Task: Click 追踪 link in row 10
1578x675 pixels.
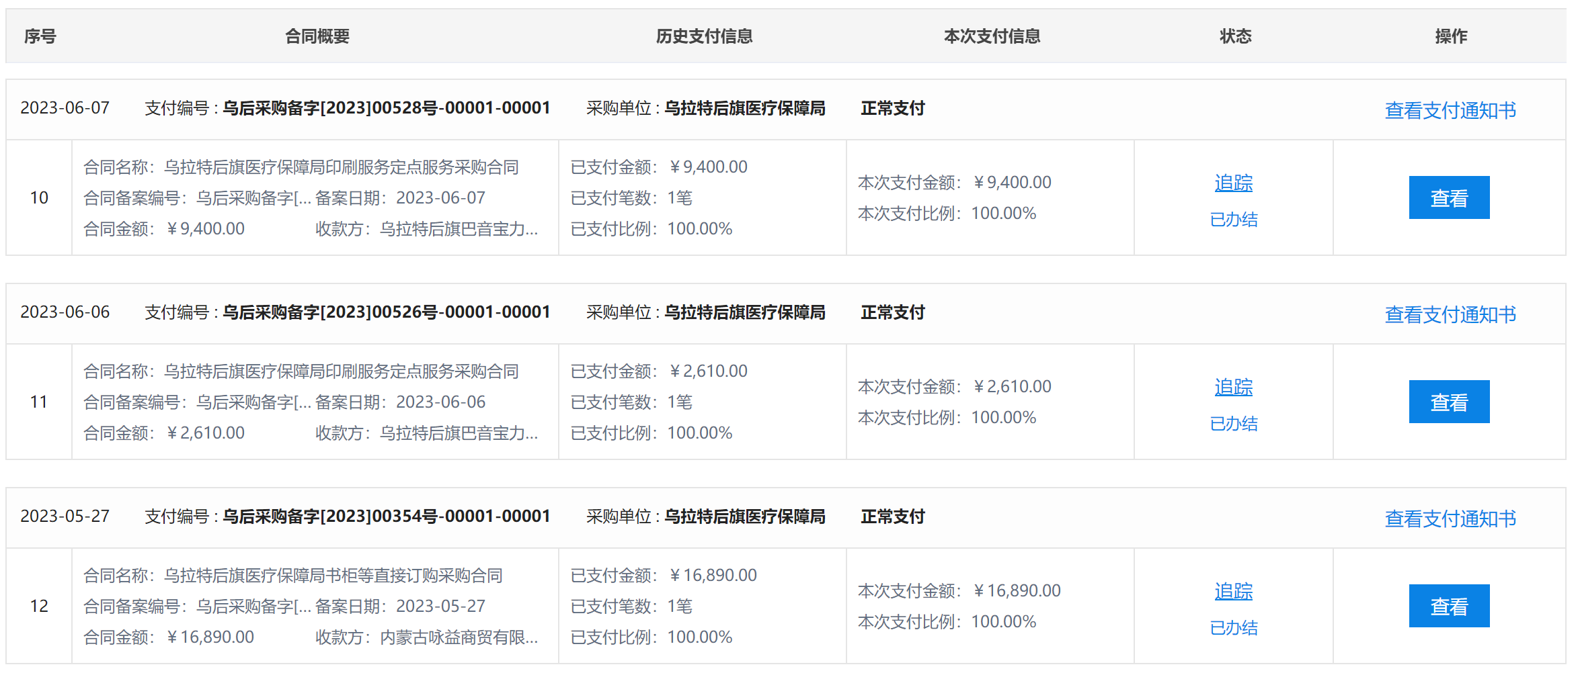Action: click(1234, 183)
